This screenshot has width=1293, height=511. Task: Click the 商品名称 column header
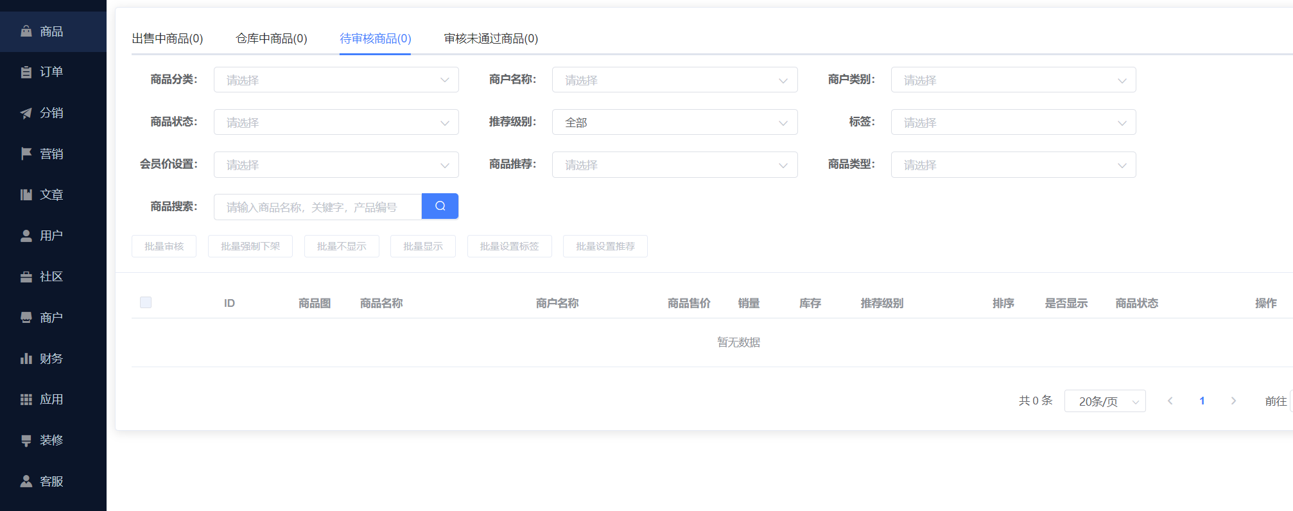381,303
